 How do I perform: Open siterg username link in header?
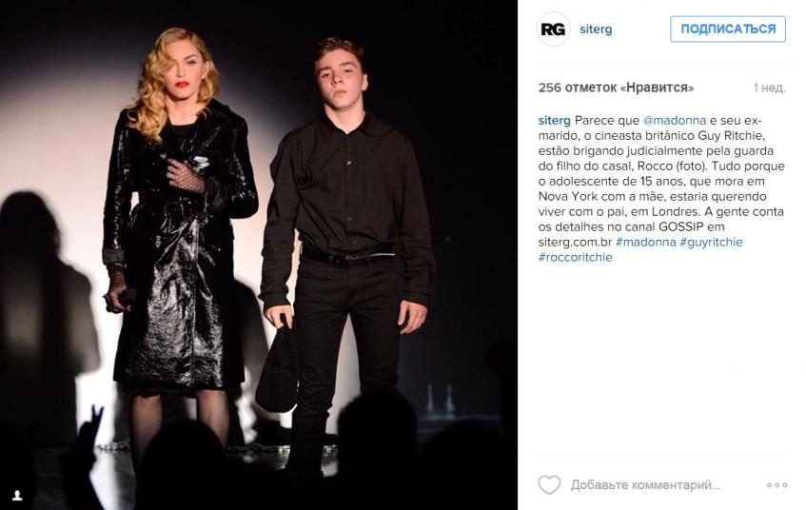pyautogui.click(x=596, y=29)
